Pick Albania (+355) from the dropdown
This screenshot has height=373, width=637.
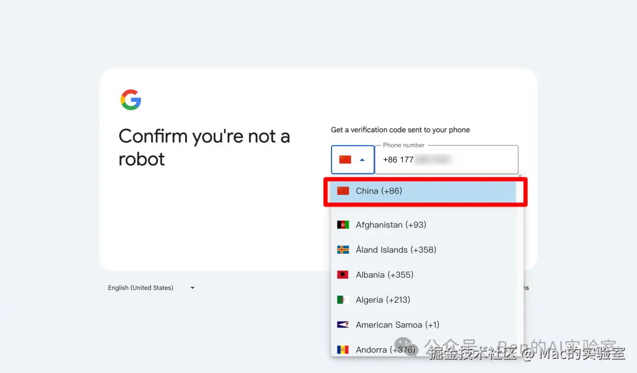[x=423, y=274]
